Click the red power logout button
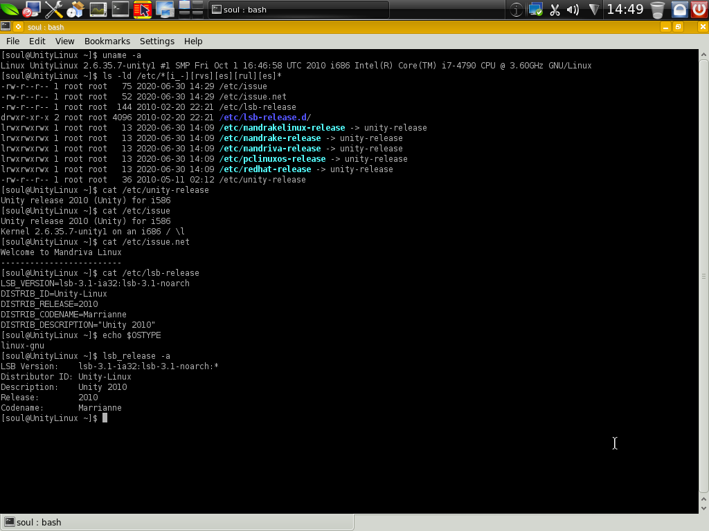This screenshot has width=709, height=531. point(699,10)
